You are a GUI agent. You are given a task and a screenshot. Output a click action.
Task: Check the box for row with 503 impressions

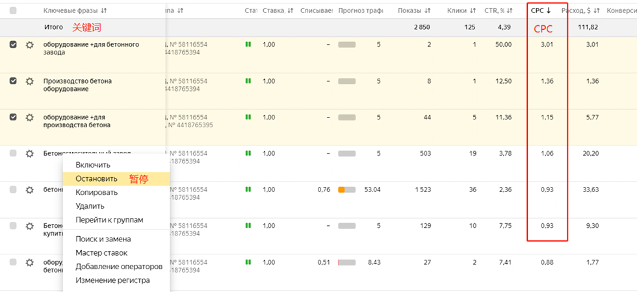point(13,153)
